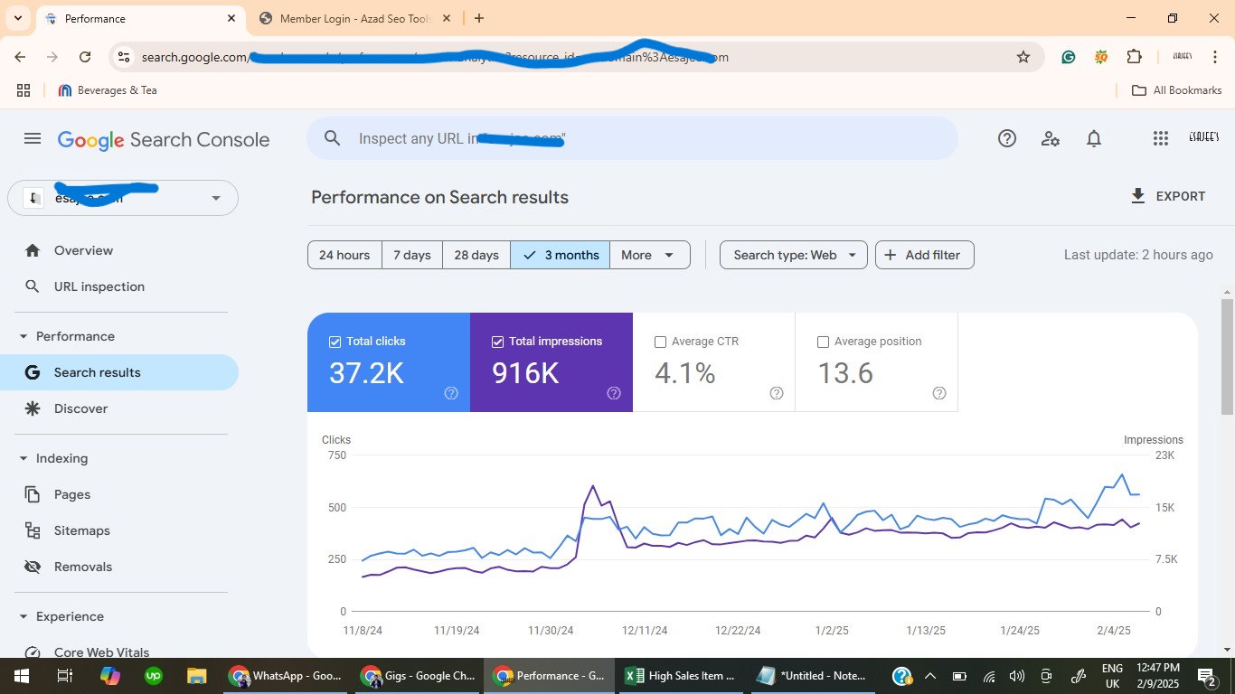Screen dimensions: 1235x694
Task: Open the Search Console hamburger menu
Action: point(33,138)
